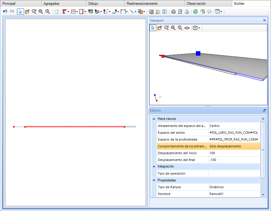Click the blue Undo arrow
Image resolution: width=271 pixels, height=211 pixels.
point(5,12)
